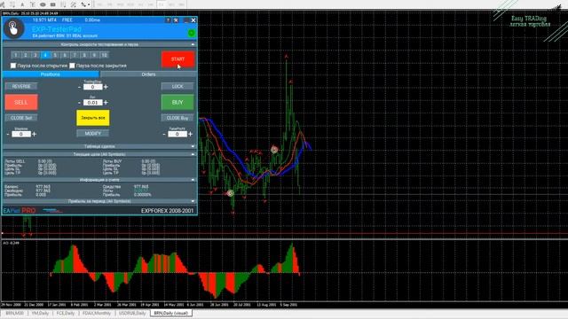The height and width of the screenshot is (319, 568).
Task: Click the REVERSE button
Action: 21,86
